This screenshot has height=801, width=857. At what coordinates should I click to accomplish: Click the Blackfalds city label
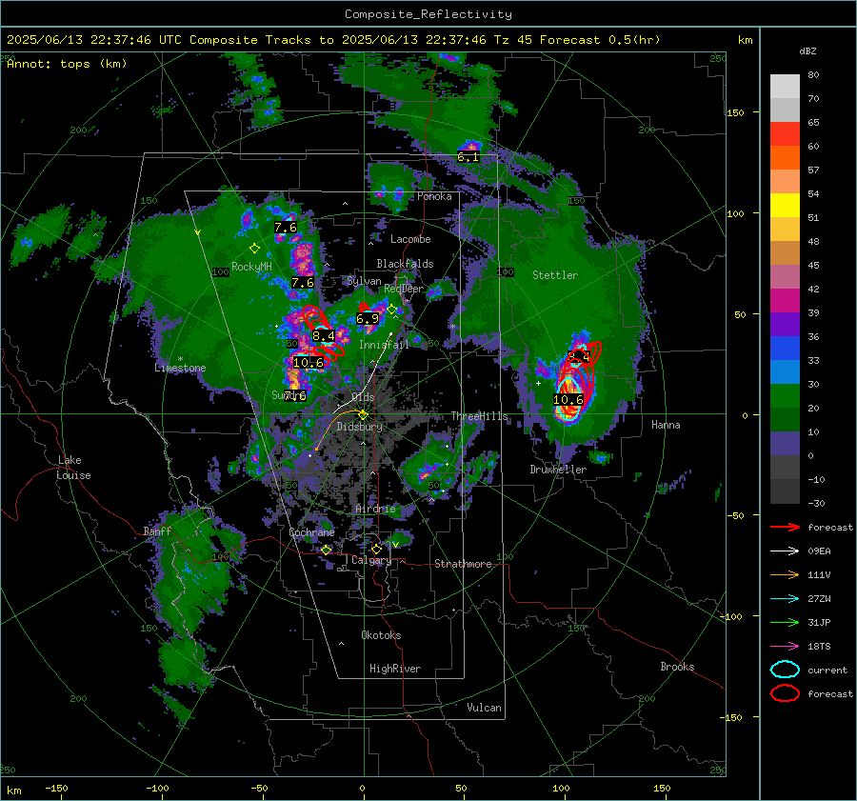pyautogui.click(x=405, y=264)
